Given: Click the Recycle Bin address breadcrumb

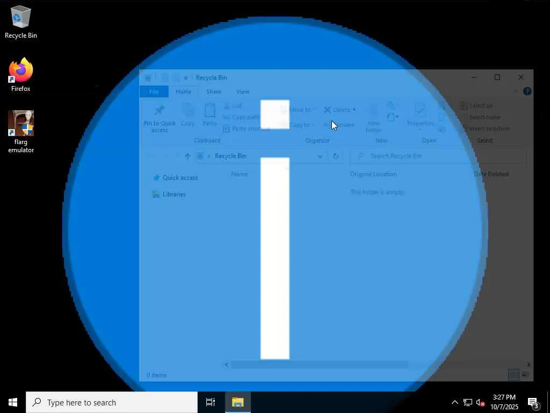Looking at the screenshot, I should click(230, 156).
